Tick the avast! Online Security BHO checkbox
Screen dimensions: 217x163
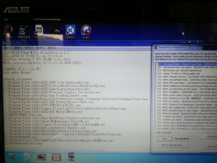(x=157, y=95)
